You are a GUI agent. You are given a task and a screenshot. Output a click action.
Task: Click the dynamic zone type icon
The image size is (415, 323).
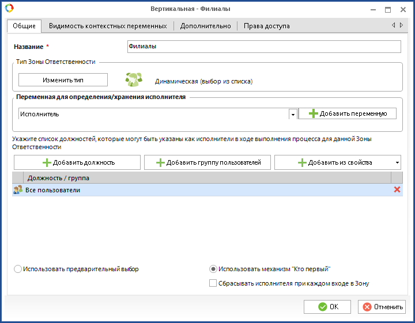134,80
